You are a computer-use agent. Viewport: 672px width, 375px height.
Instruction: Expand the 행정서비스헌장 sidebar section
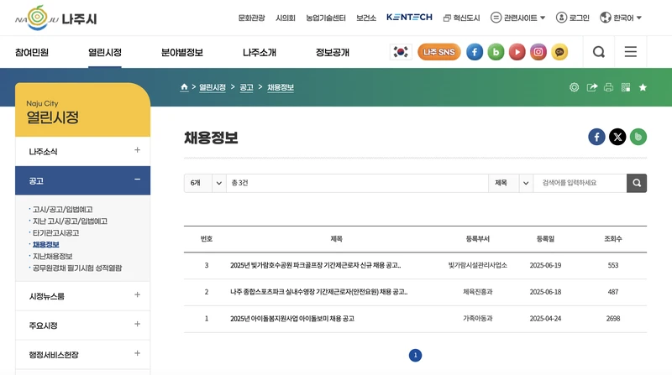[x=82, y=355]
